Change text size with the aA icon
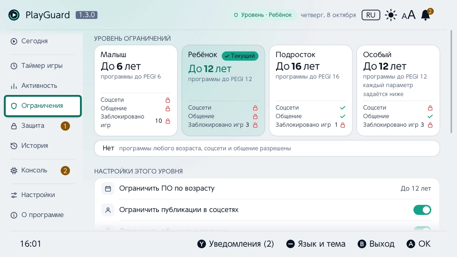Image resolution: width=457 pixels, height=257 pixels. click(408, 15)
